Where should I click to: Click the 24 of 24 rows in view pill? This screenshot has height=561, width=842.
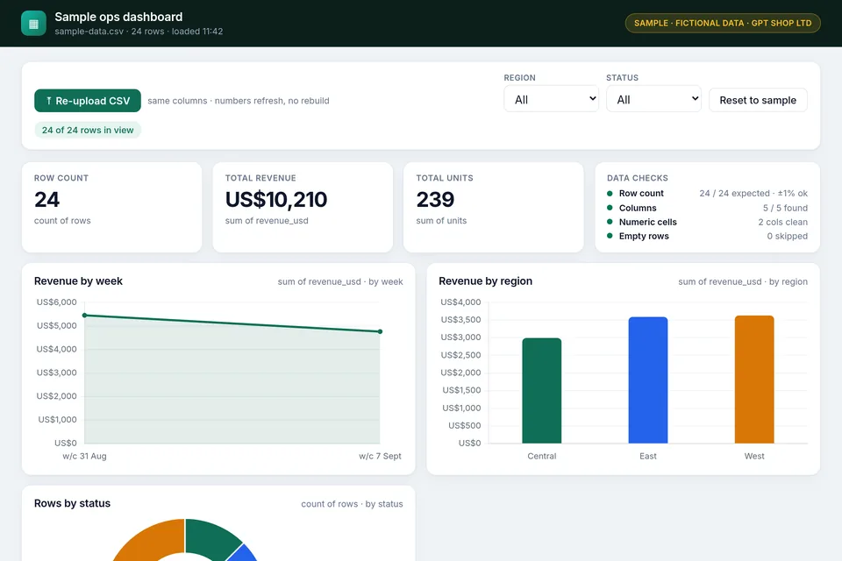coord(88,130)
